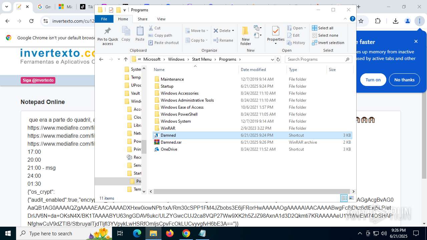Image resolution: width=427 pixels, height=240 pixels.
Task: Click the Search Programs field
Action: tap(318, 59)
